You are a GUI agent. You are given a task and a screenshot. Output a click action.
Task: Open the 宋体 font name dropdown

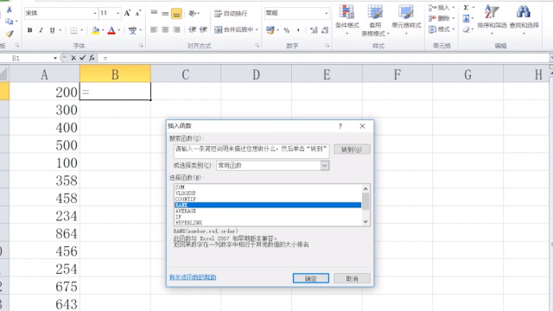pos(95,14)
